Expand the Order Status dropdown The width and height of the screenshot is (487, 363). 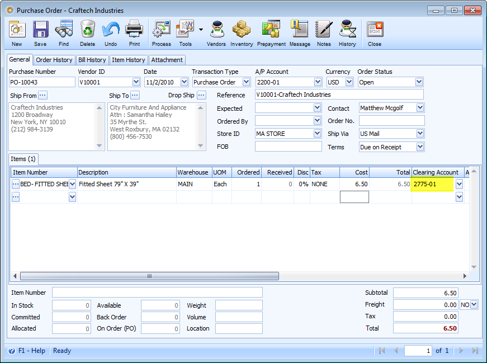419,82
